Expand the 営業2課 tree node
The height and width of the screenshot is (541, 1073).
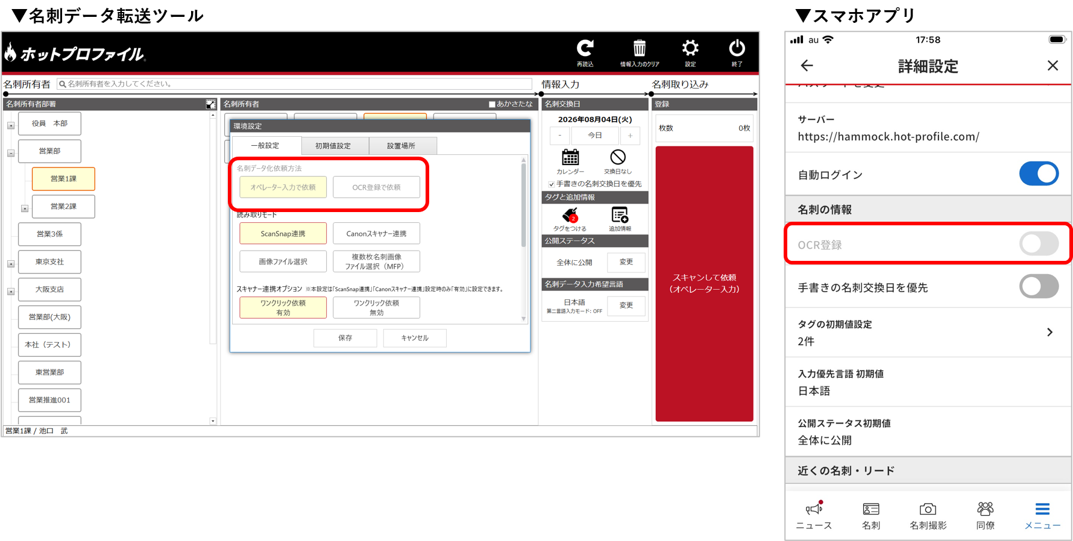(x=25, y=208)
